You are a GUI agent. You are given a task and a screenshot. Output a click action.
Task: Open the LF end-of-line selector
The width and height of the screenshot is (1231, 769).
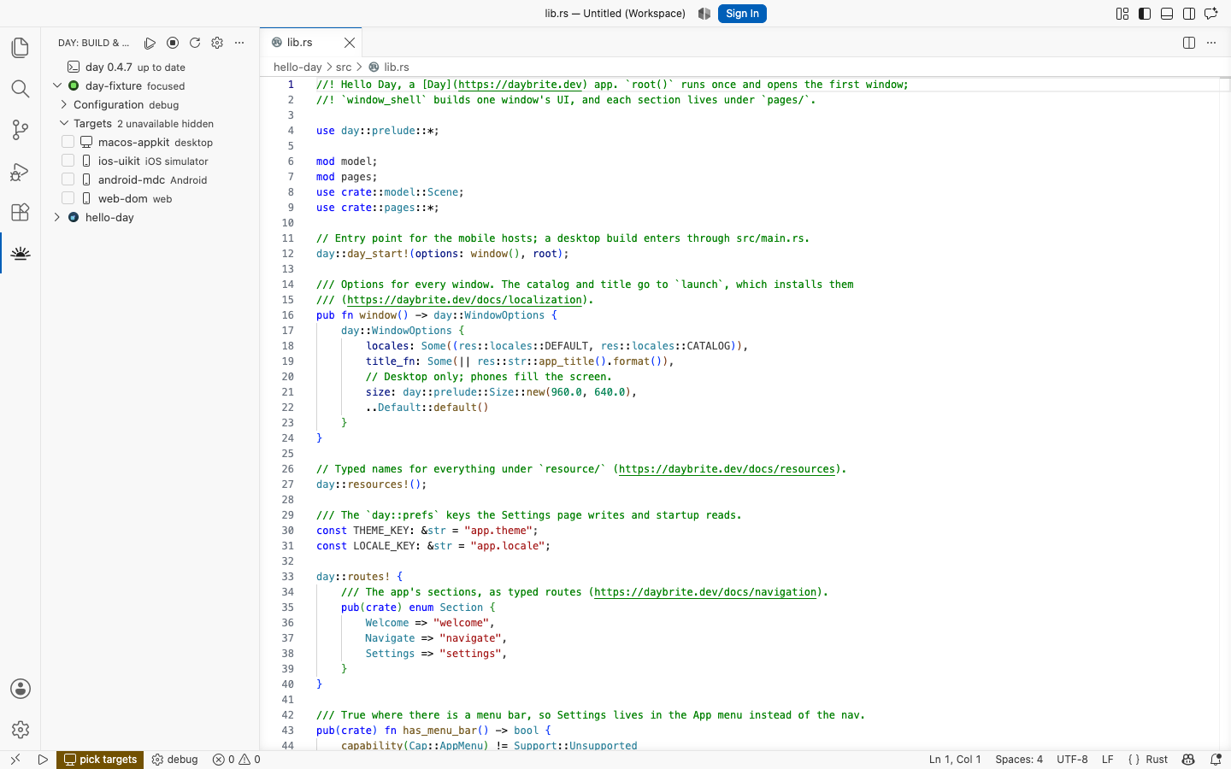coord(1107,759)
